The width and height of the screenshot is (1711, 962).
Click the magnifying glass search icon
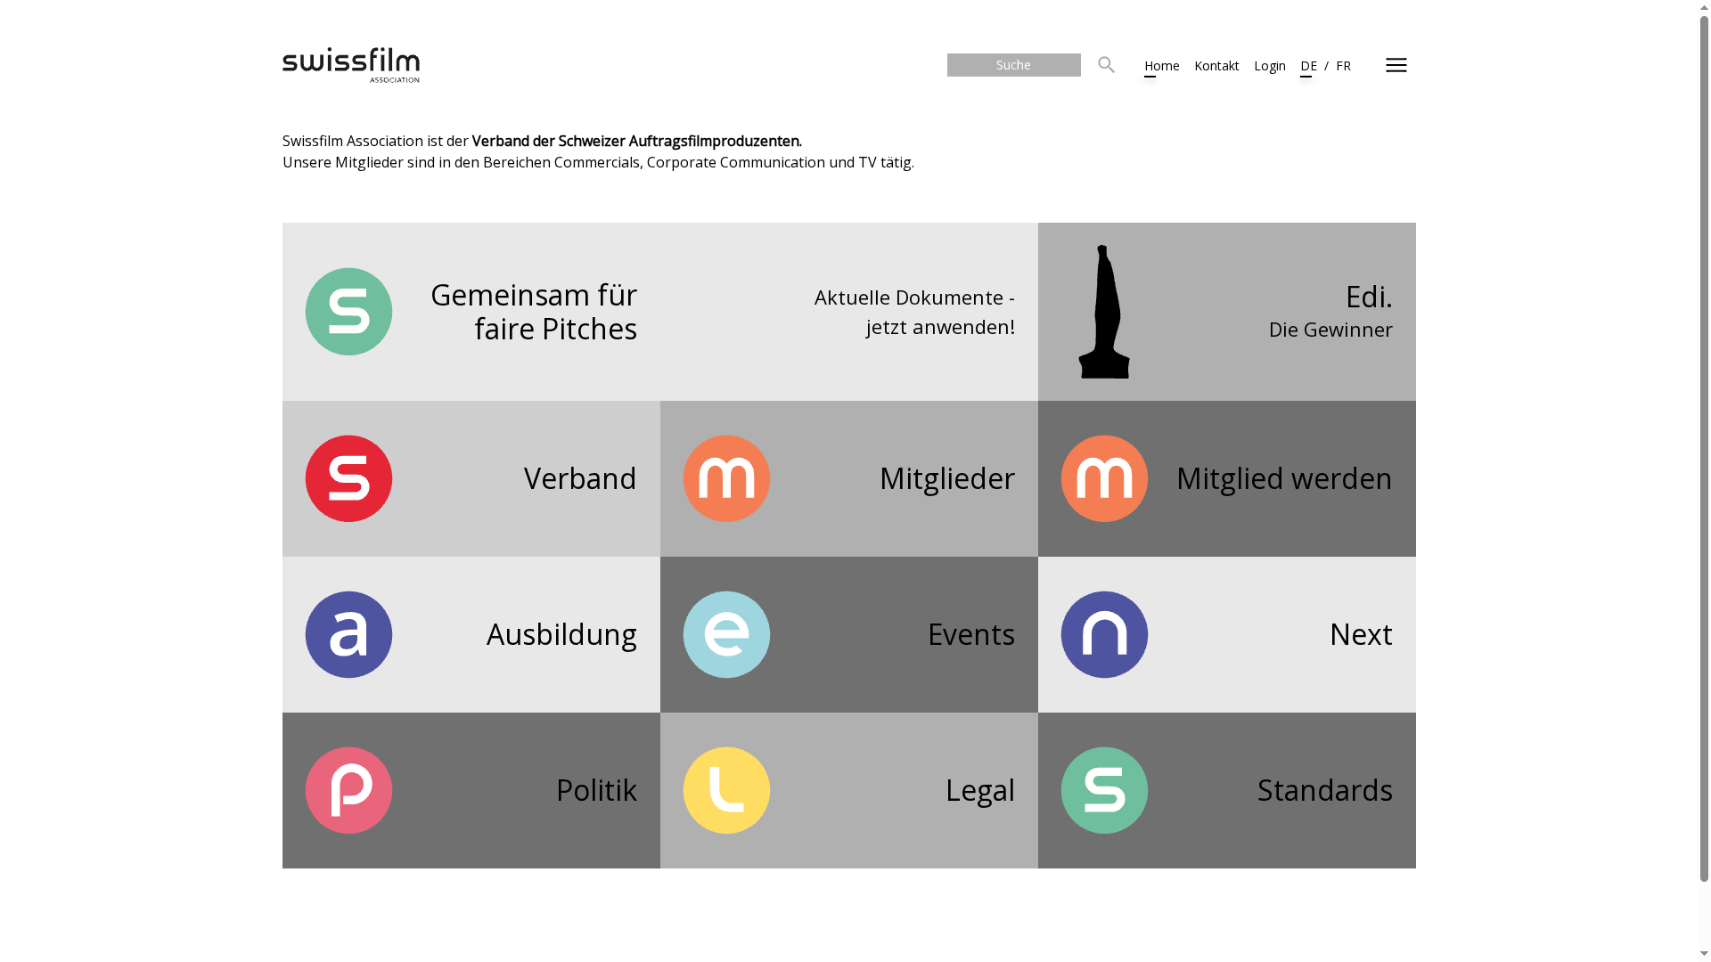(x=1106, y=64)
